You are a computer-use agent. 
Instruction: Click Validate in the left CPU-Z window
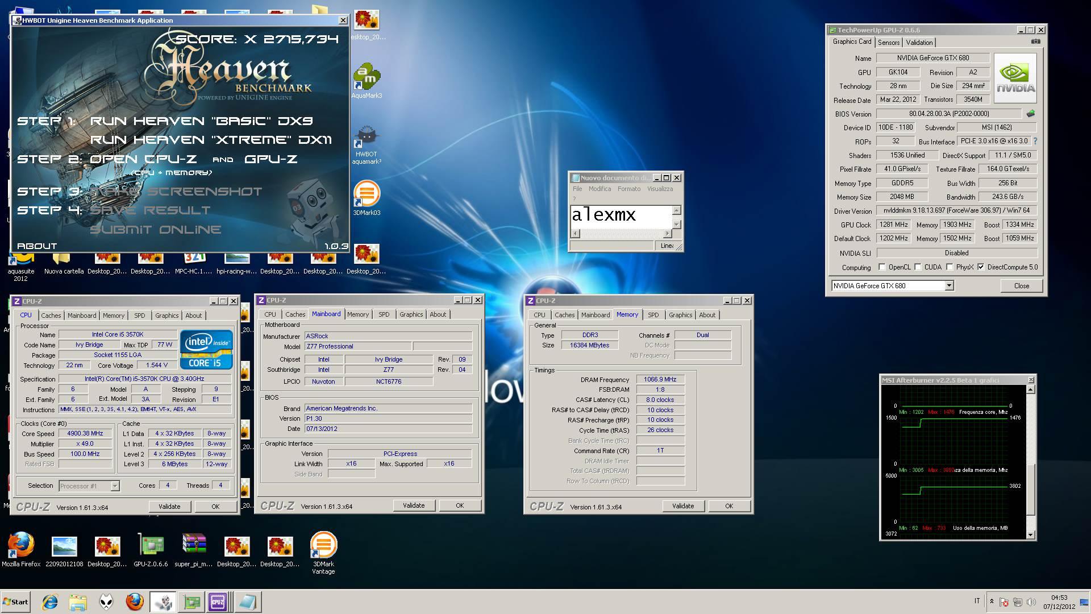point(169,507)
